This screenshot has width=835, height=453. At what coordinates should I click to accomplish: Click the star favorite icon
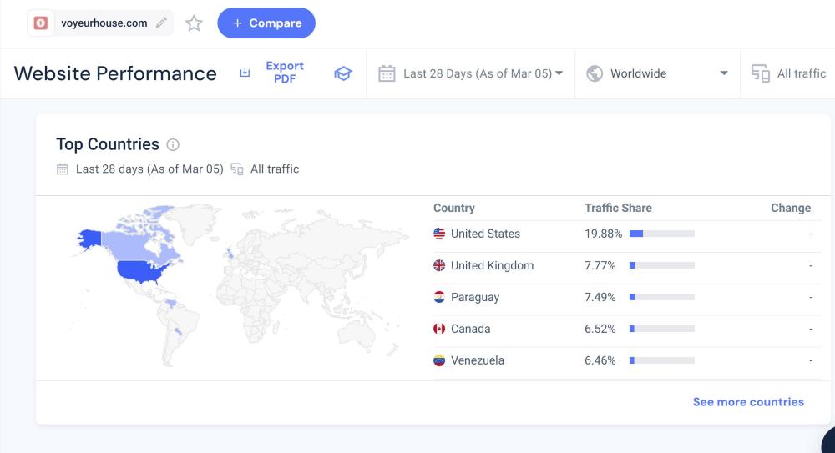click(x=194, y=23)
